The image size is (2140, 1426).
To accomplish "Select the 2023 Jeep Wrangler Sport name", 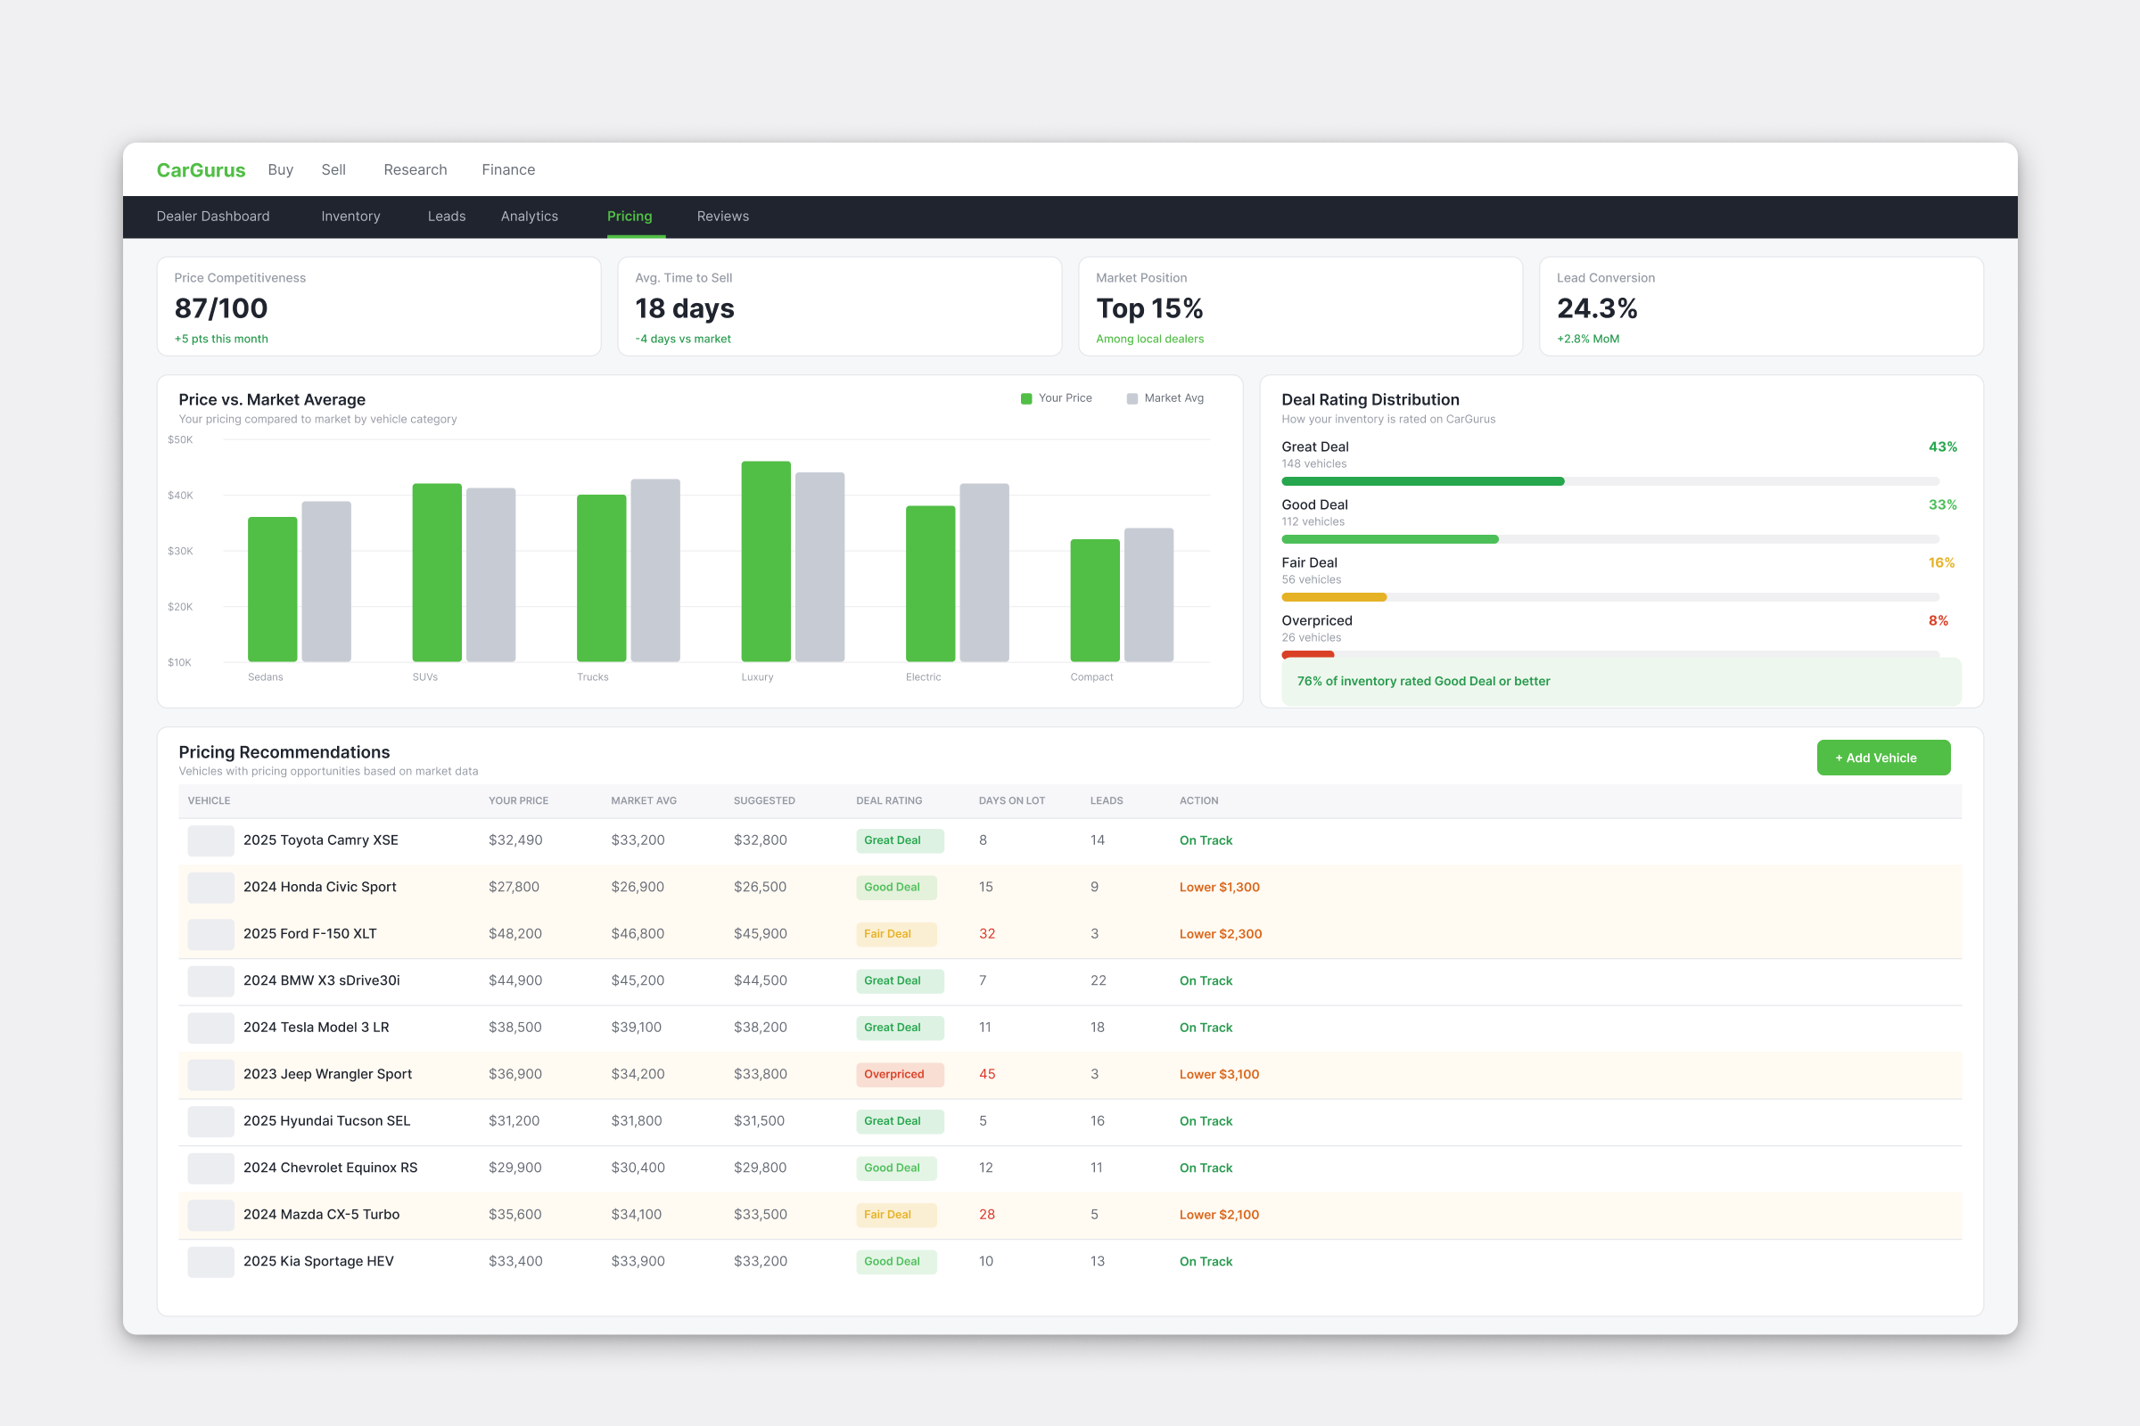I will (x=327, y=1075).
